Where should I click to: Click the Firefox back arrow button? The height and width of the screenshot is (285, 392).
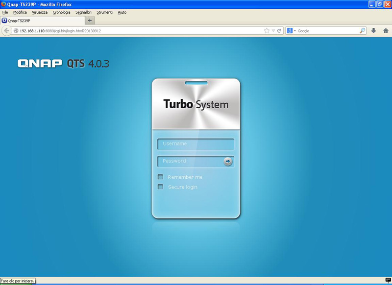[6, 30]
